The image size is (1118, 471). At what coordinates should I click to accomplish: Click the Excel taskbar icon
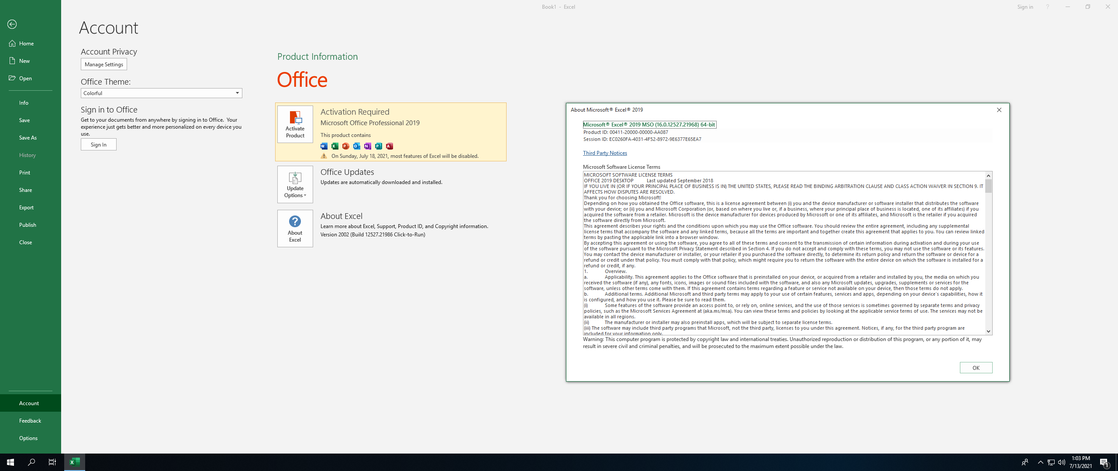(75, 462)
